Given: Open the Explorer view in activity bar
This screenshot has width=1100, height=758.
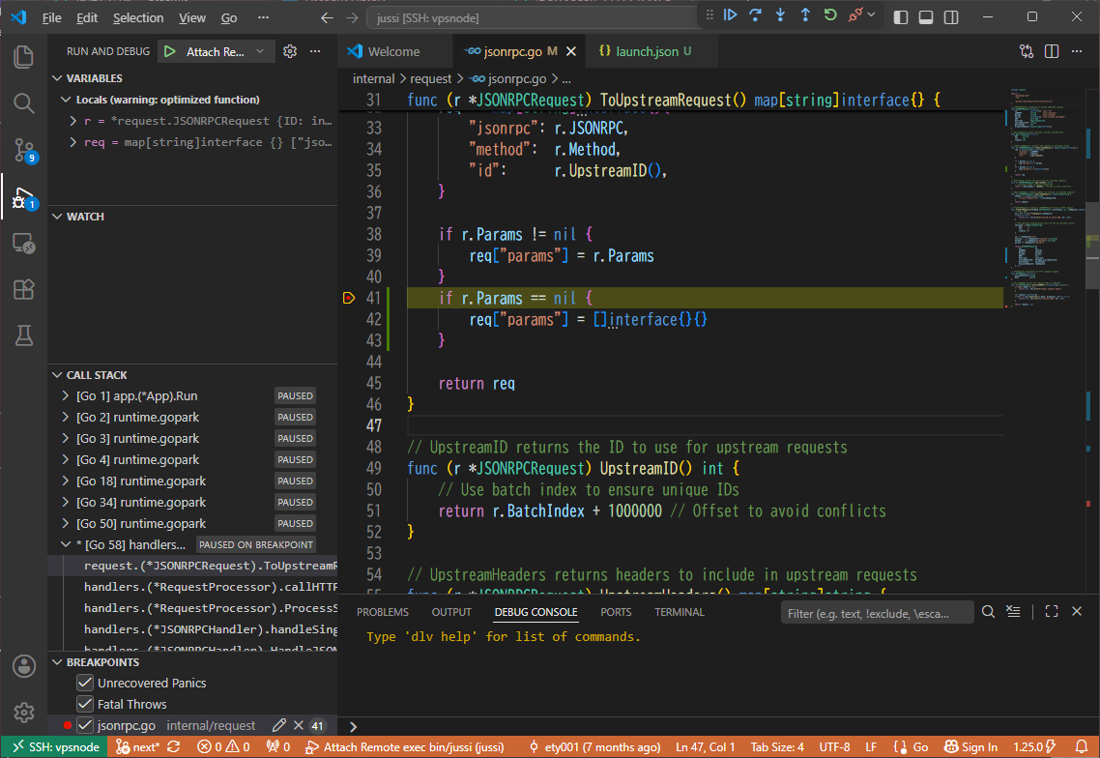Looking at the screenshot, I should (x=24, y=57).
